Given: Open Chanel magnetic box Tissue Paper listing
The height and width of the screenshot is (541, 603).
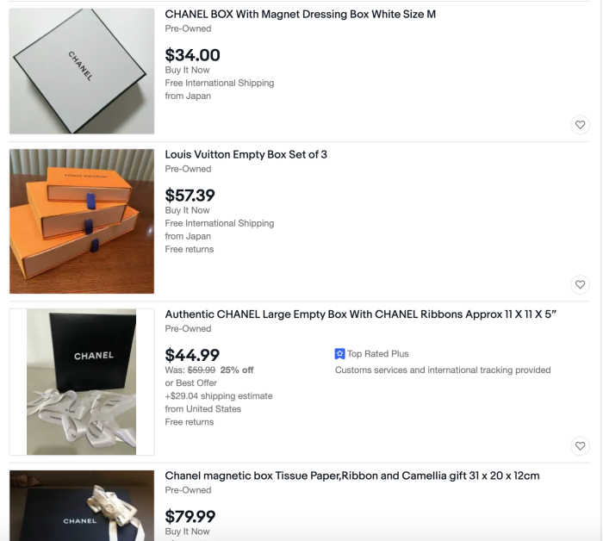Looking at the screenshot, I should pos(352,476).
